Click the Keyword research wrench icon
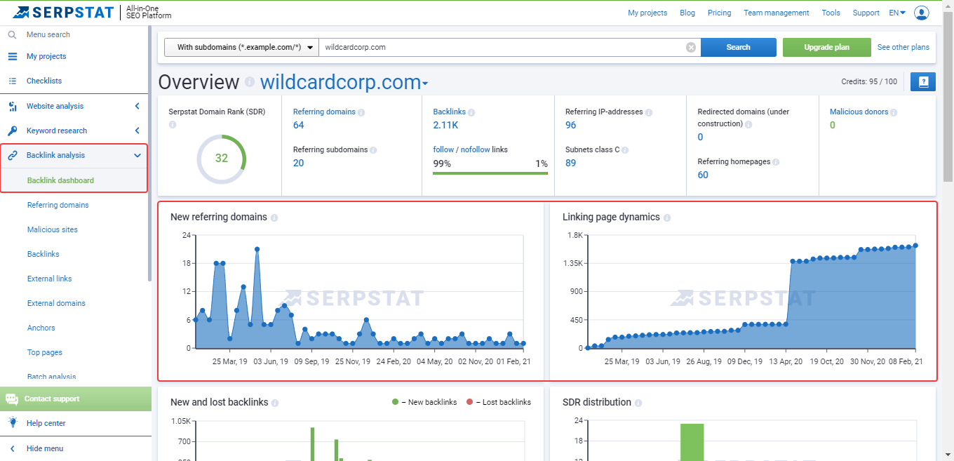Viewport: 954px width, 461px height. (11, 131)
